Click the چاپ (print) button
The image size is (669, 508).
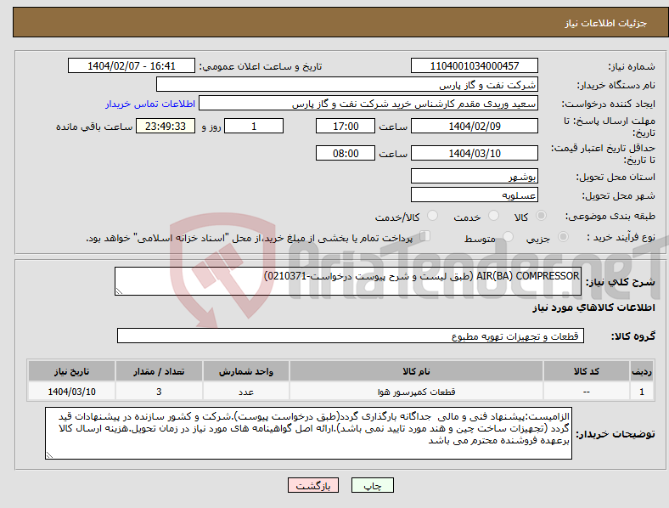point(372,485)
